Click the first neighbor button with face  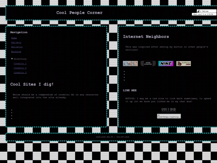(130, 64)
